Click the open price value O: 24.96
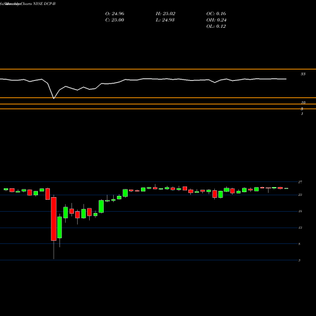 point(114,14)
